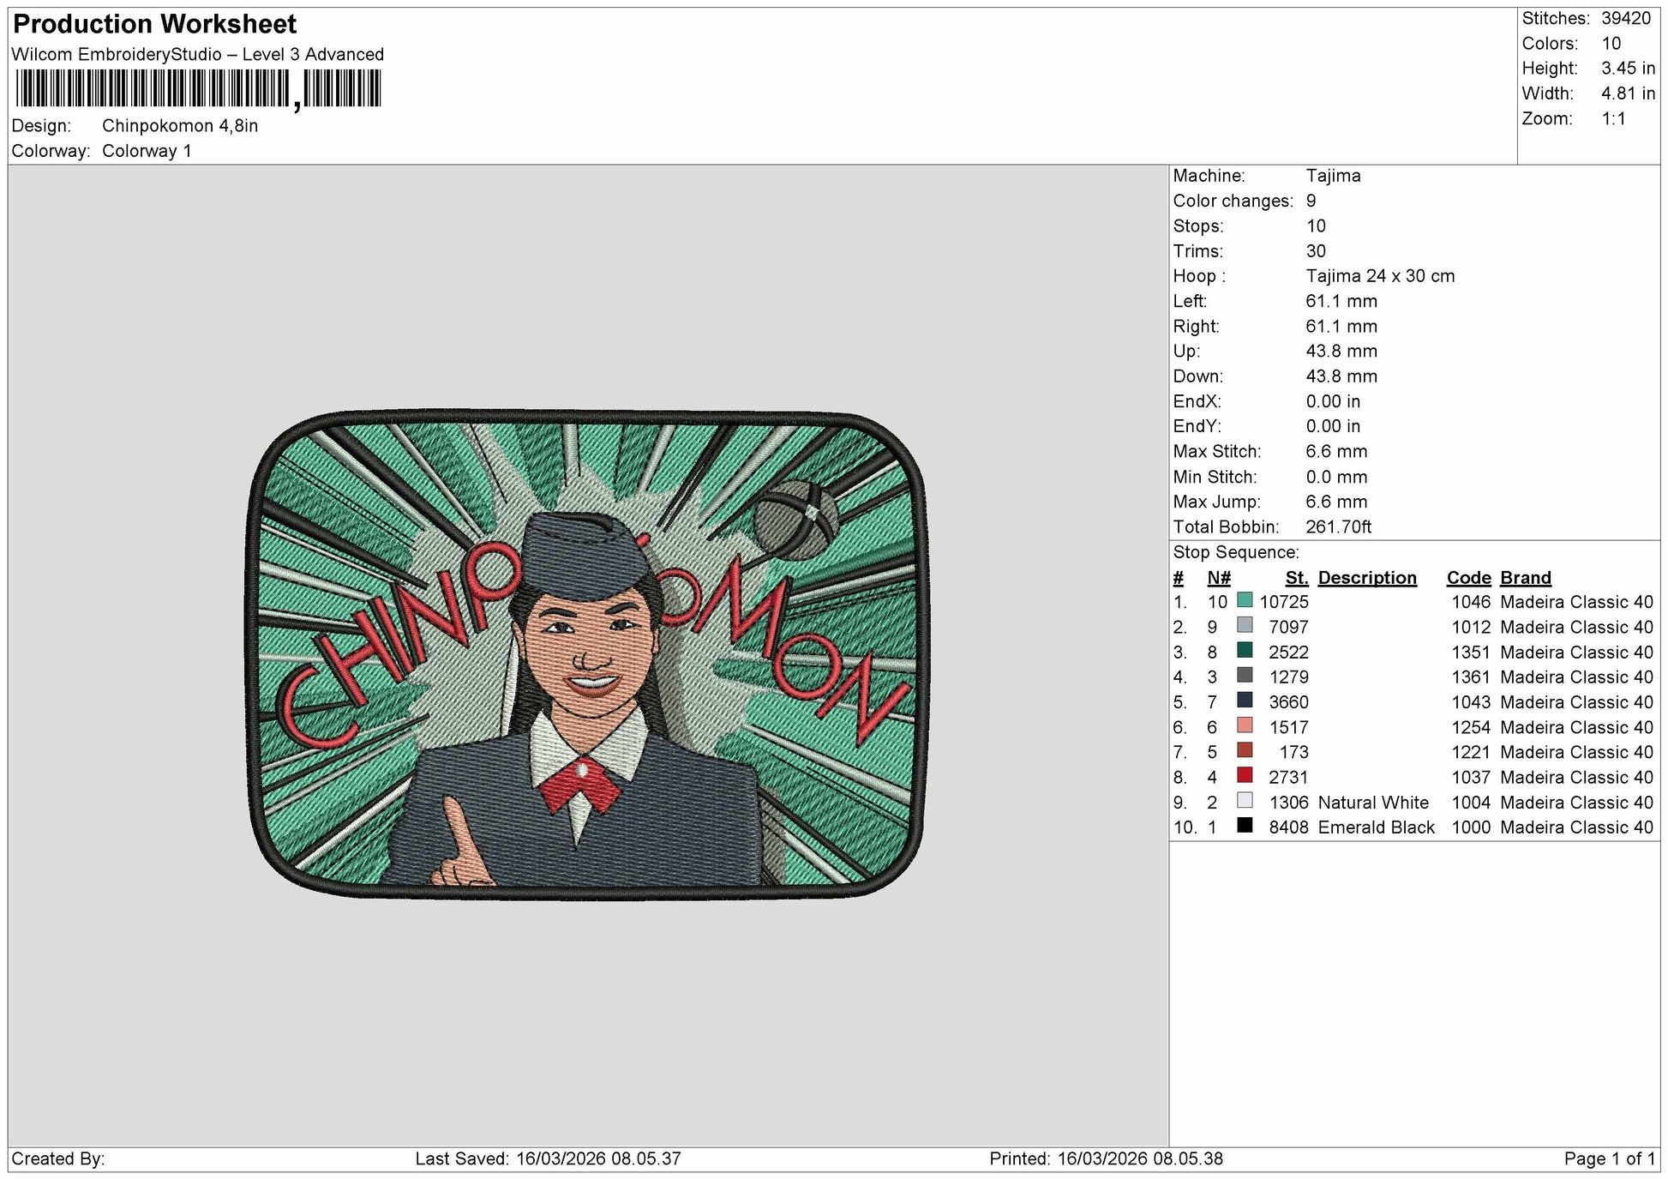Click the salmon pink swatch code 1254
1668x1179 pixels.
click(1245, 725)
